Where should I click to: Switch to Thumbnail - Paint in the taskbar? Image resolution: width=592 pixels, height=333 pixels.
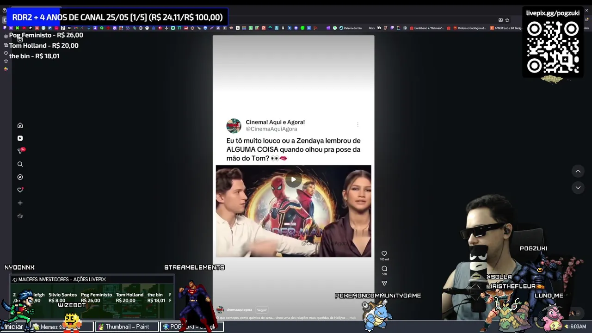point(127,327)
